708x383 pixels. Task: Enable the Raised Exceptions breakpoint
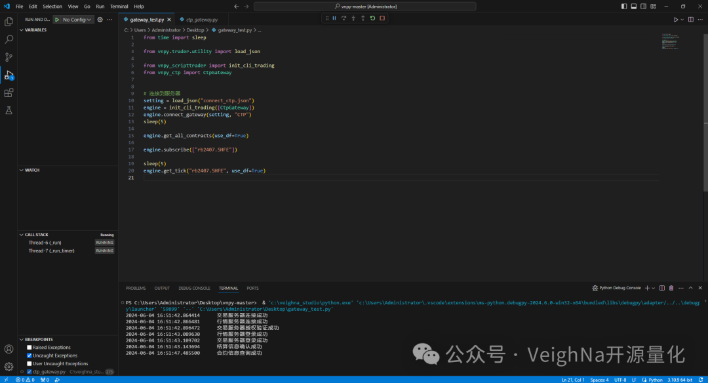tap(29, 348)
